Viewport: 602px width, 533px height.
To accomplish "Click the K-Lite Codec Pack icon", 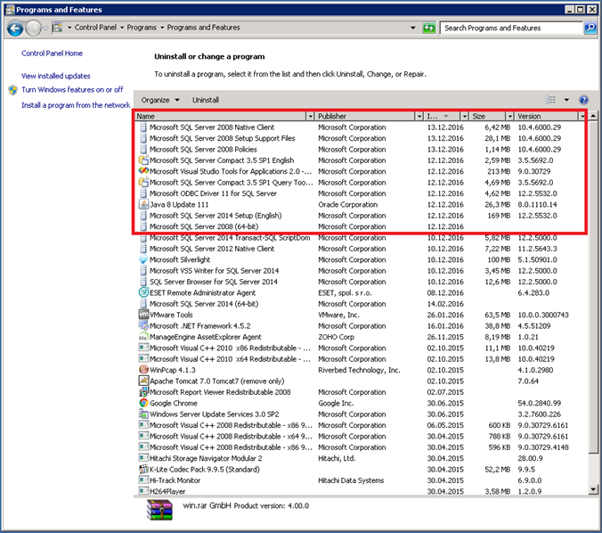I will coord(143,470).
